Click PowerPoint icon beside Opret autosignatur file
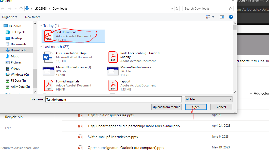This screenshot has width=269, height=155. point(80,148)
